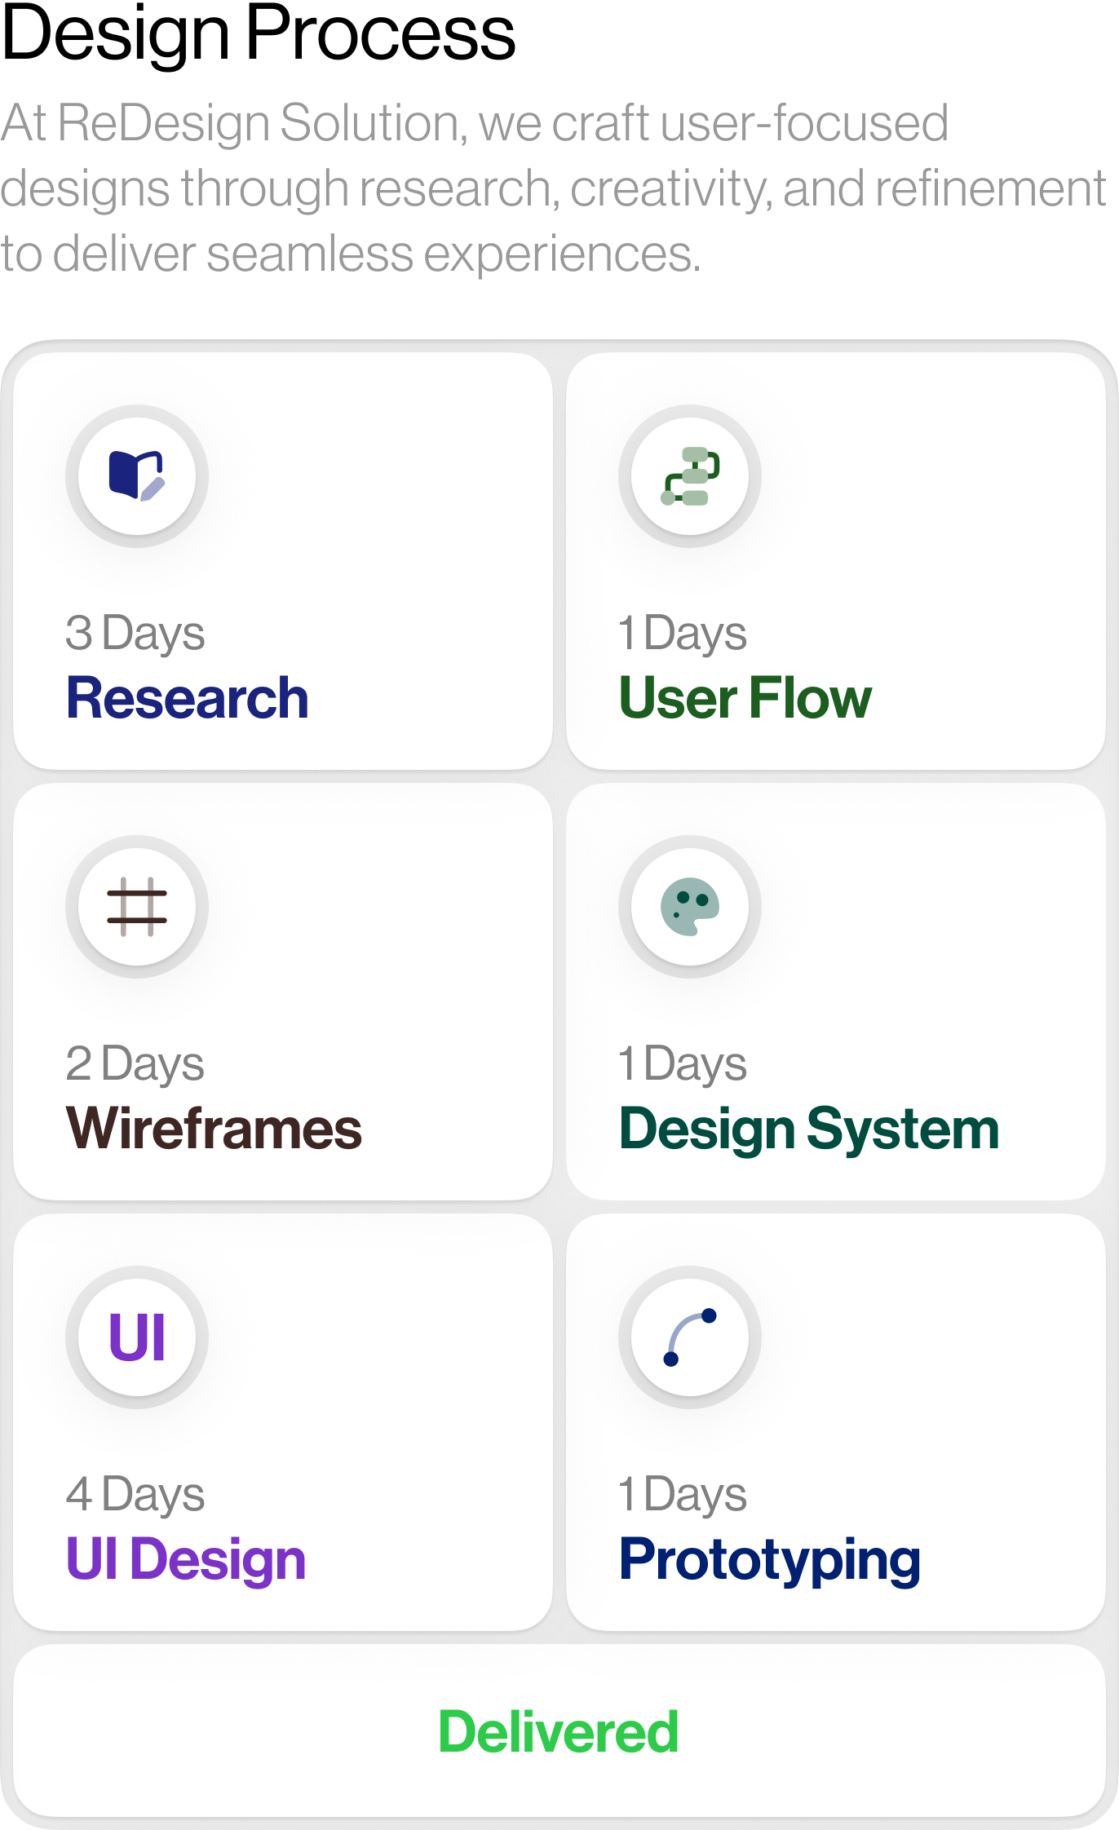Click the ReDesign Solution description paragraph
Screen dimensions: 1119x1830
554,188
